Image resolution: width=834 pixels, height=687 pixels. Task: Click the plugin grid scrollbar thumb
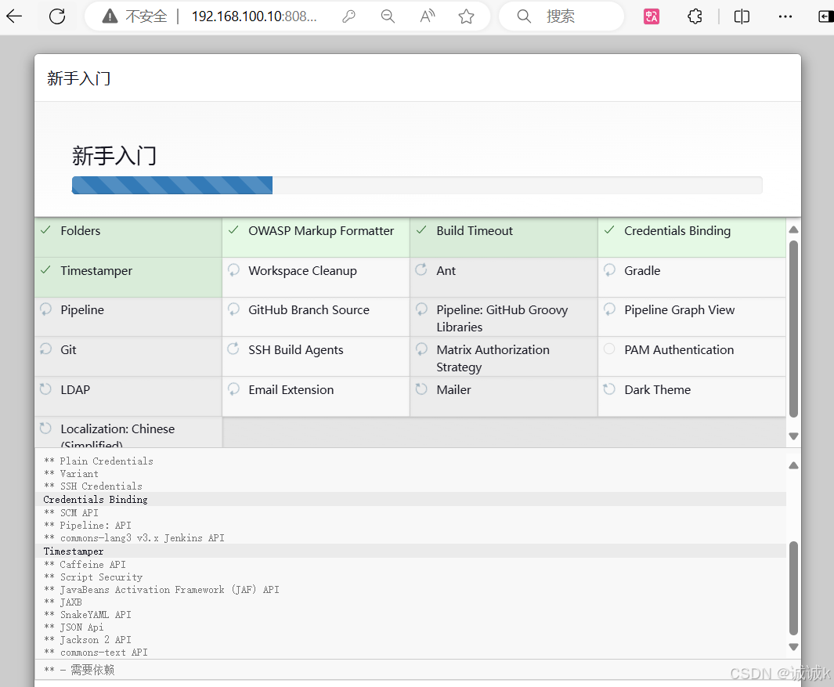tap(793, 329)
